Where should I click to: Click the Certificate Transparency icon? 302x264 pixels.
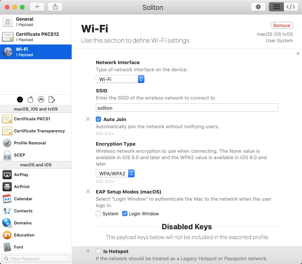pos(7,131)
